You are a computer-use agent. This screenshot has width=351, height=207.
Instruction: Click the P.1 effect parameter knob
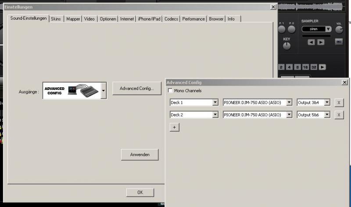coord(282,29)
